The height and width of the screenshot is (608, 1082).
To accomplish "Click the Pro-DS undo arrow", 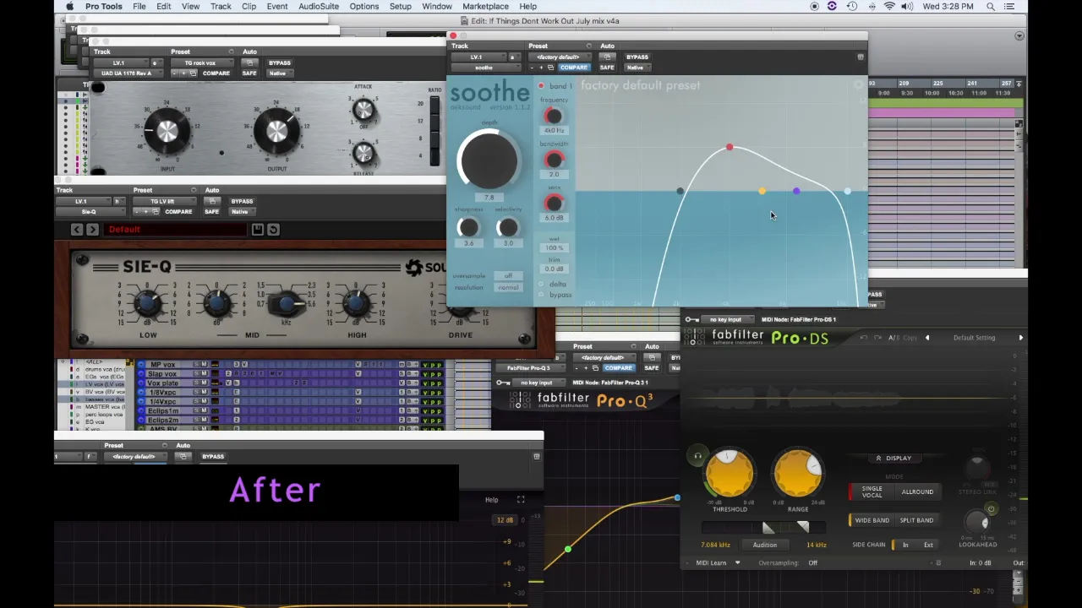I will coord(863,338).
